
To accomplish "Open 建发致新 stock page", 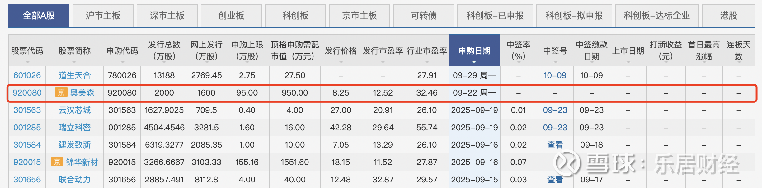I will (75, 145).
